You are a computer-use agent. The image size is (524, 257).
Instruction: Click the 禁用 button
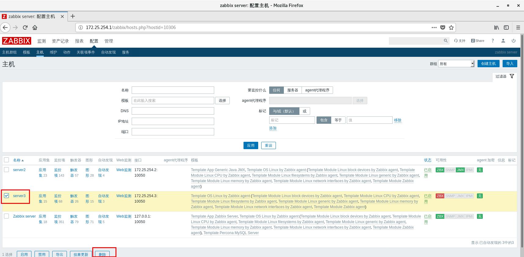42,254
